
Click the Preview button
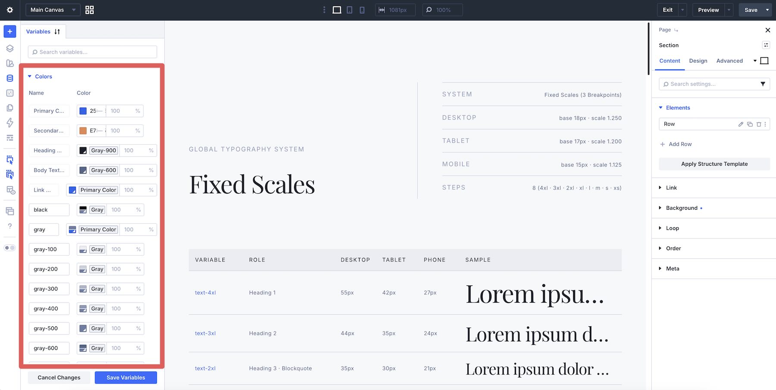pyautogui.click(x=708, y=10)
